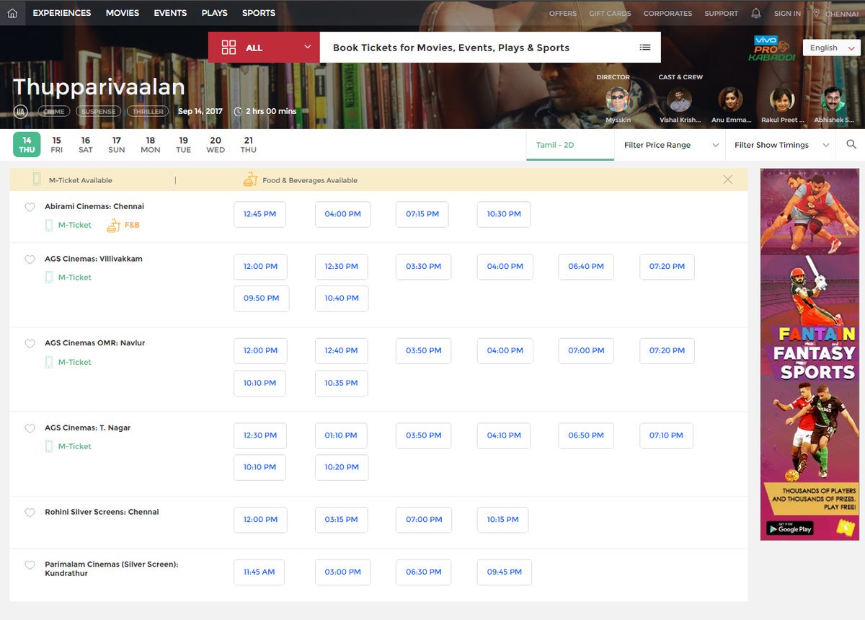865x620 pixels.
Task: Click the Chennai location pin icon
Action: pyautogui.click(x=816, y=14)
